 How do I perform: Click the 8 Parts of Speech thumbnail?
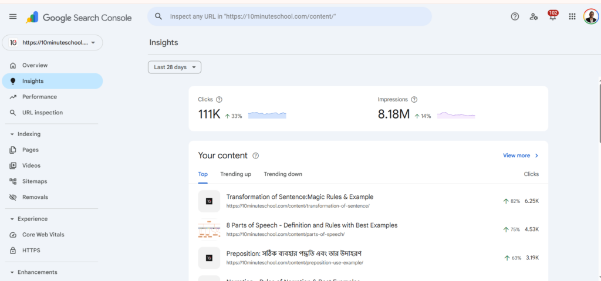click(x=209, y=229)
